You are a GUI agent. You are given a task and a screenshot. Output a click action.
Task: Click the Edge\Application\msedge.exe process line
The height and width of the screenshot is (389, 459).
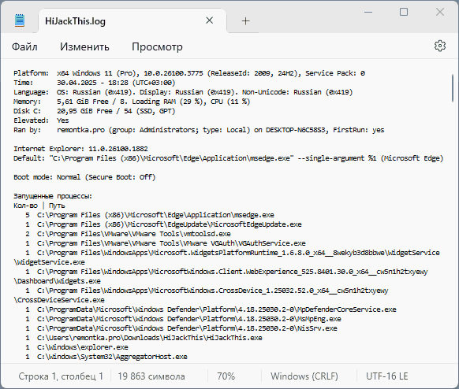click(150, 215)
